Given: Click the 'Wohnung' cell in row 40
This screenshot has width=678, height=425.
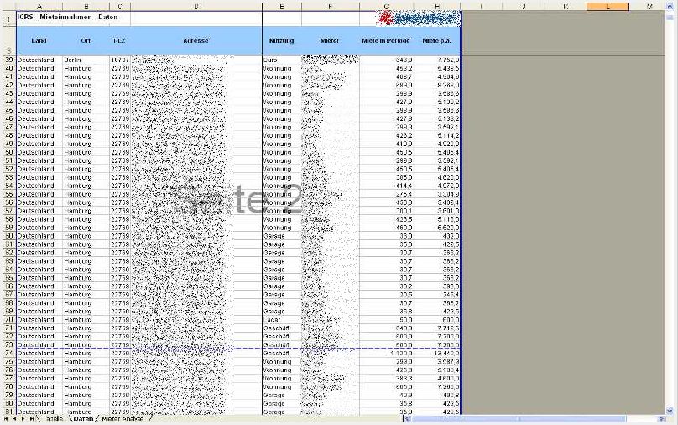Looking at the screenshot, I should (x=281, y=68).
